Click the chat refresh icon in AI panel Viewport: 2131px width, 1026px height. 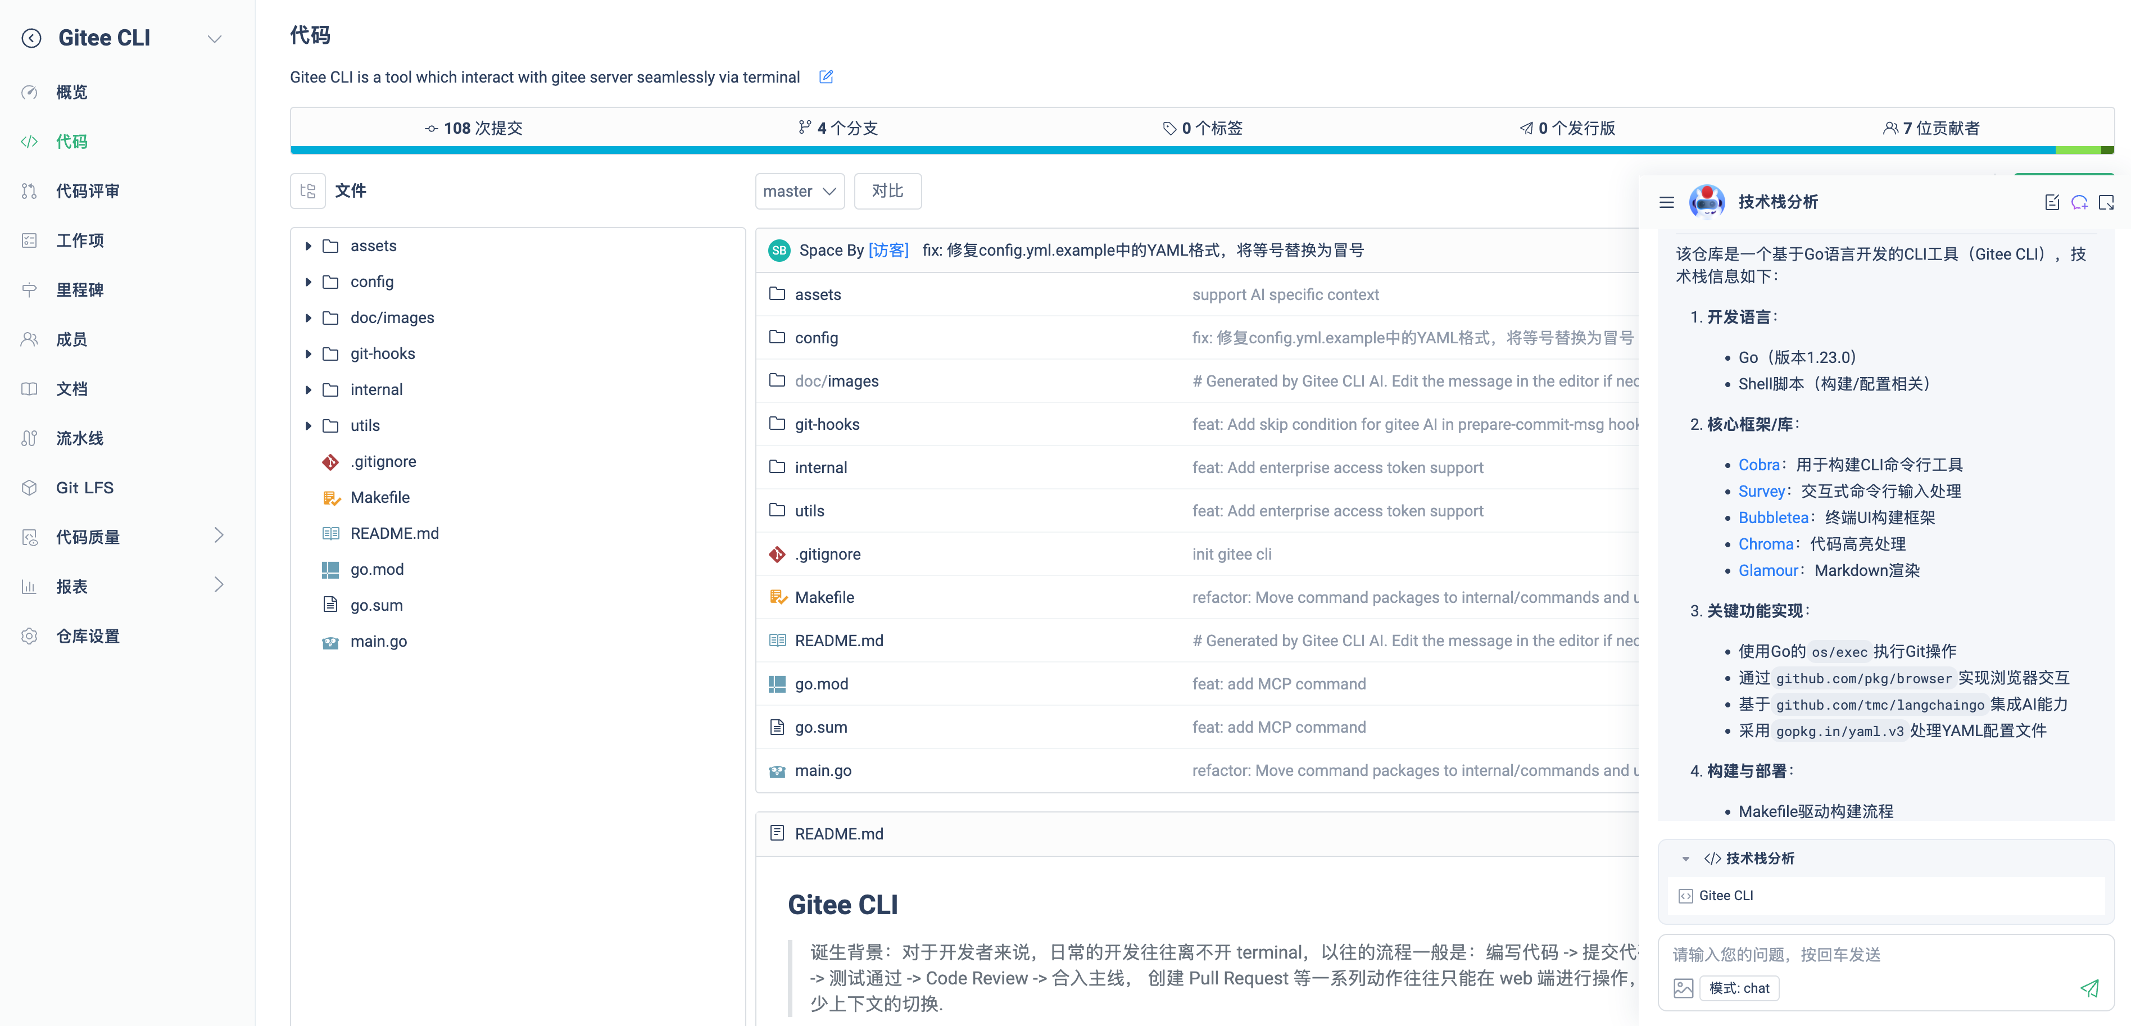point(2080,202)
